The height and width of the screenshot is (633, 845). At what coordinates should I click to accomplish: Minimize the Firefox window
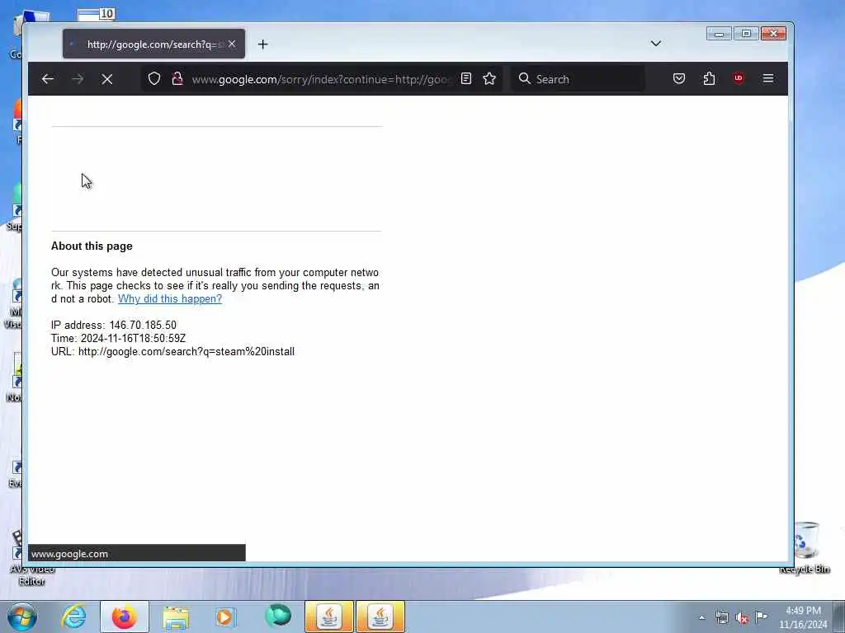pyautogui.click(x=719, y=33)
